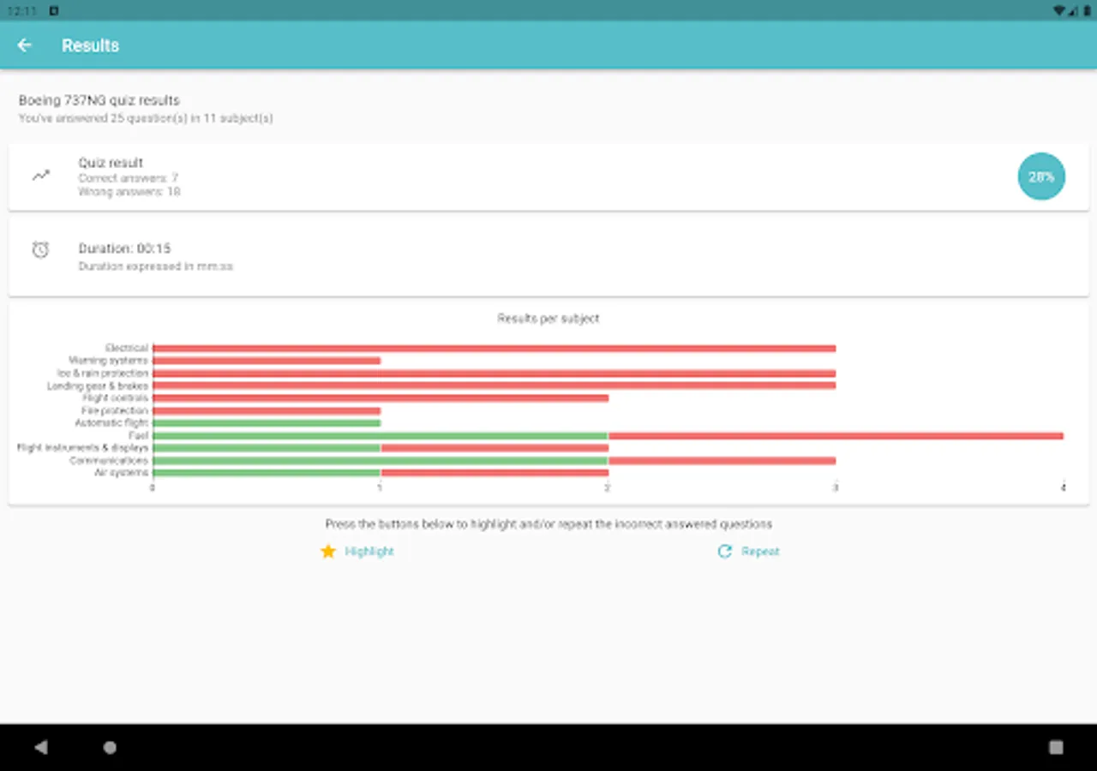Click the "Communications" chart label
The width and height of the screenshot is (1097, 771).
pos(110,460)
